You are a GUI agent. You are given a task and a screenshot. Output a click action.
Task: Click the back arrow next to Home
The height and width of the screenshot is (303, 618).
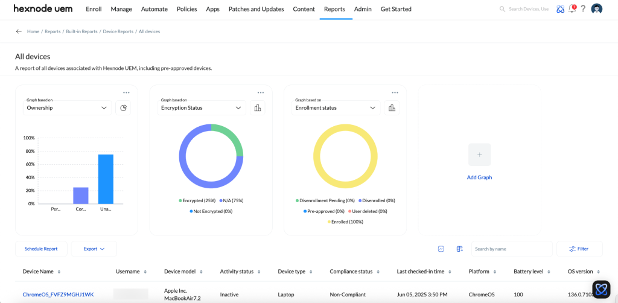point(19,31)
